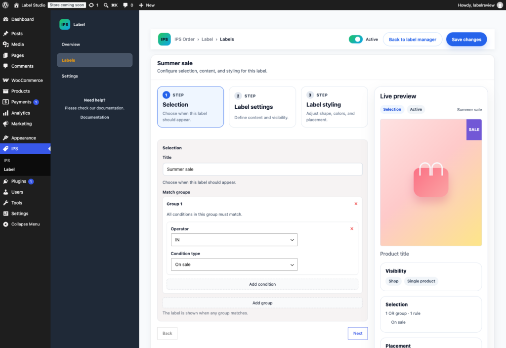Viewport: 506px width, 348px height.
Task: Click the Products box icon
Action: coord(5,91)
